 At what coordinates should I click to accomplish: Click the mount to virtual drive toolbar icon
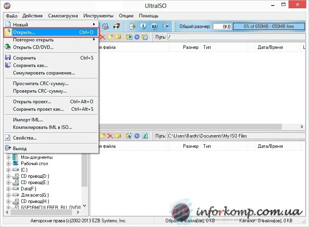pos(105,26)
